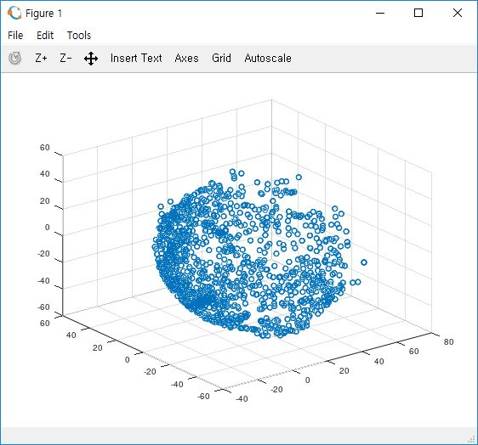The image size is (478, 445).
Task: Toggle the Grid on the plot
Action: click(221, 58)
